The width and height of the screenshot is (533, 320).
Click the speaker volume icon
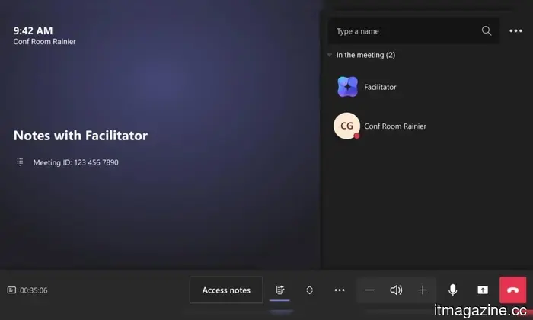pyautogui.click(x=396, y=290)
